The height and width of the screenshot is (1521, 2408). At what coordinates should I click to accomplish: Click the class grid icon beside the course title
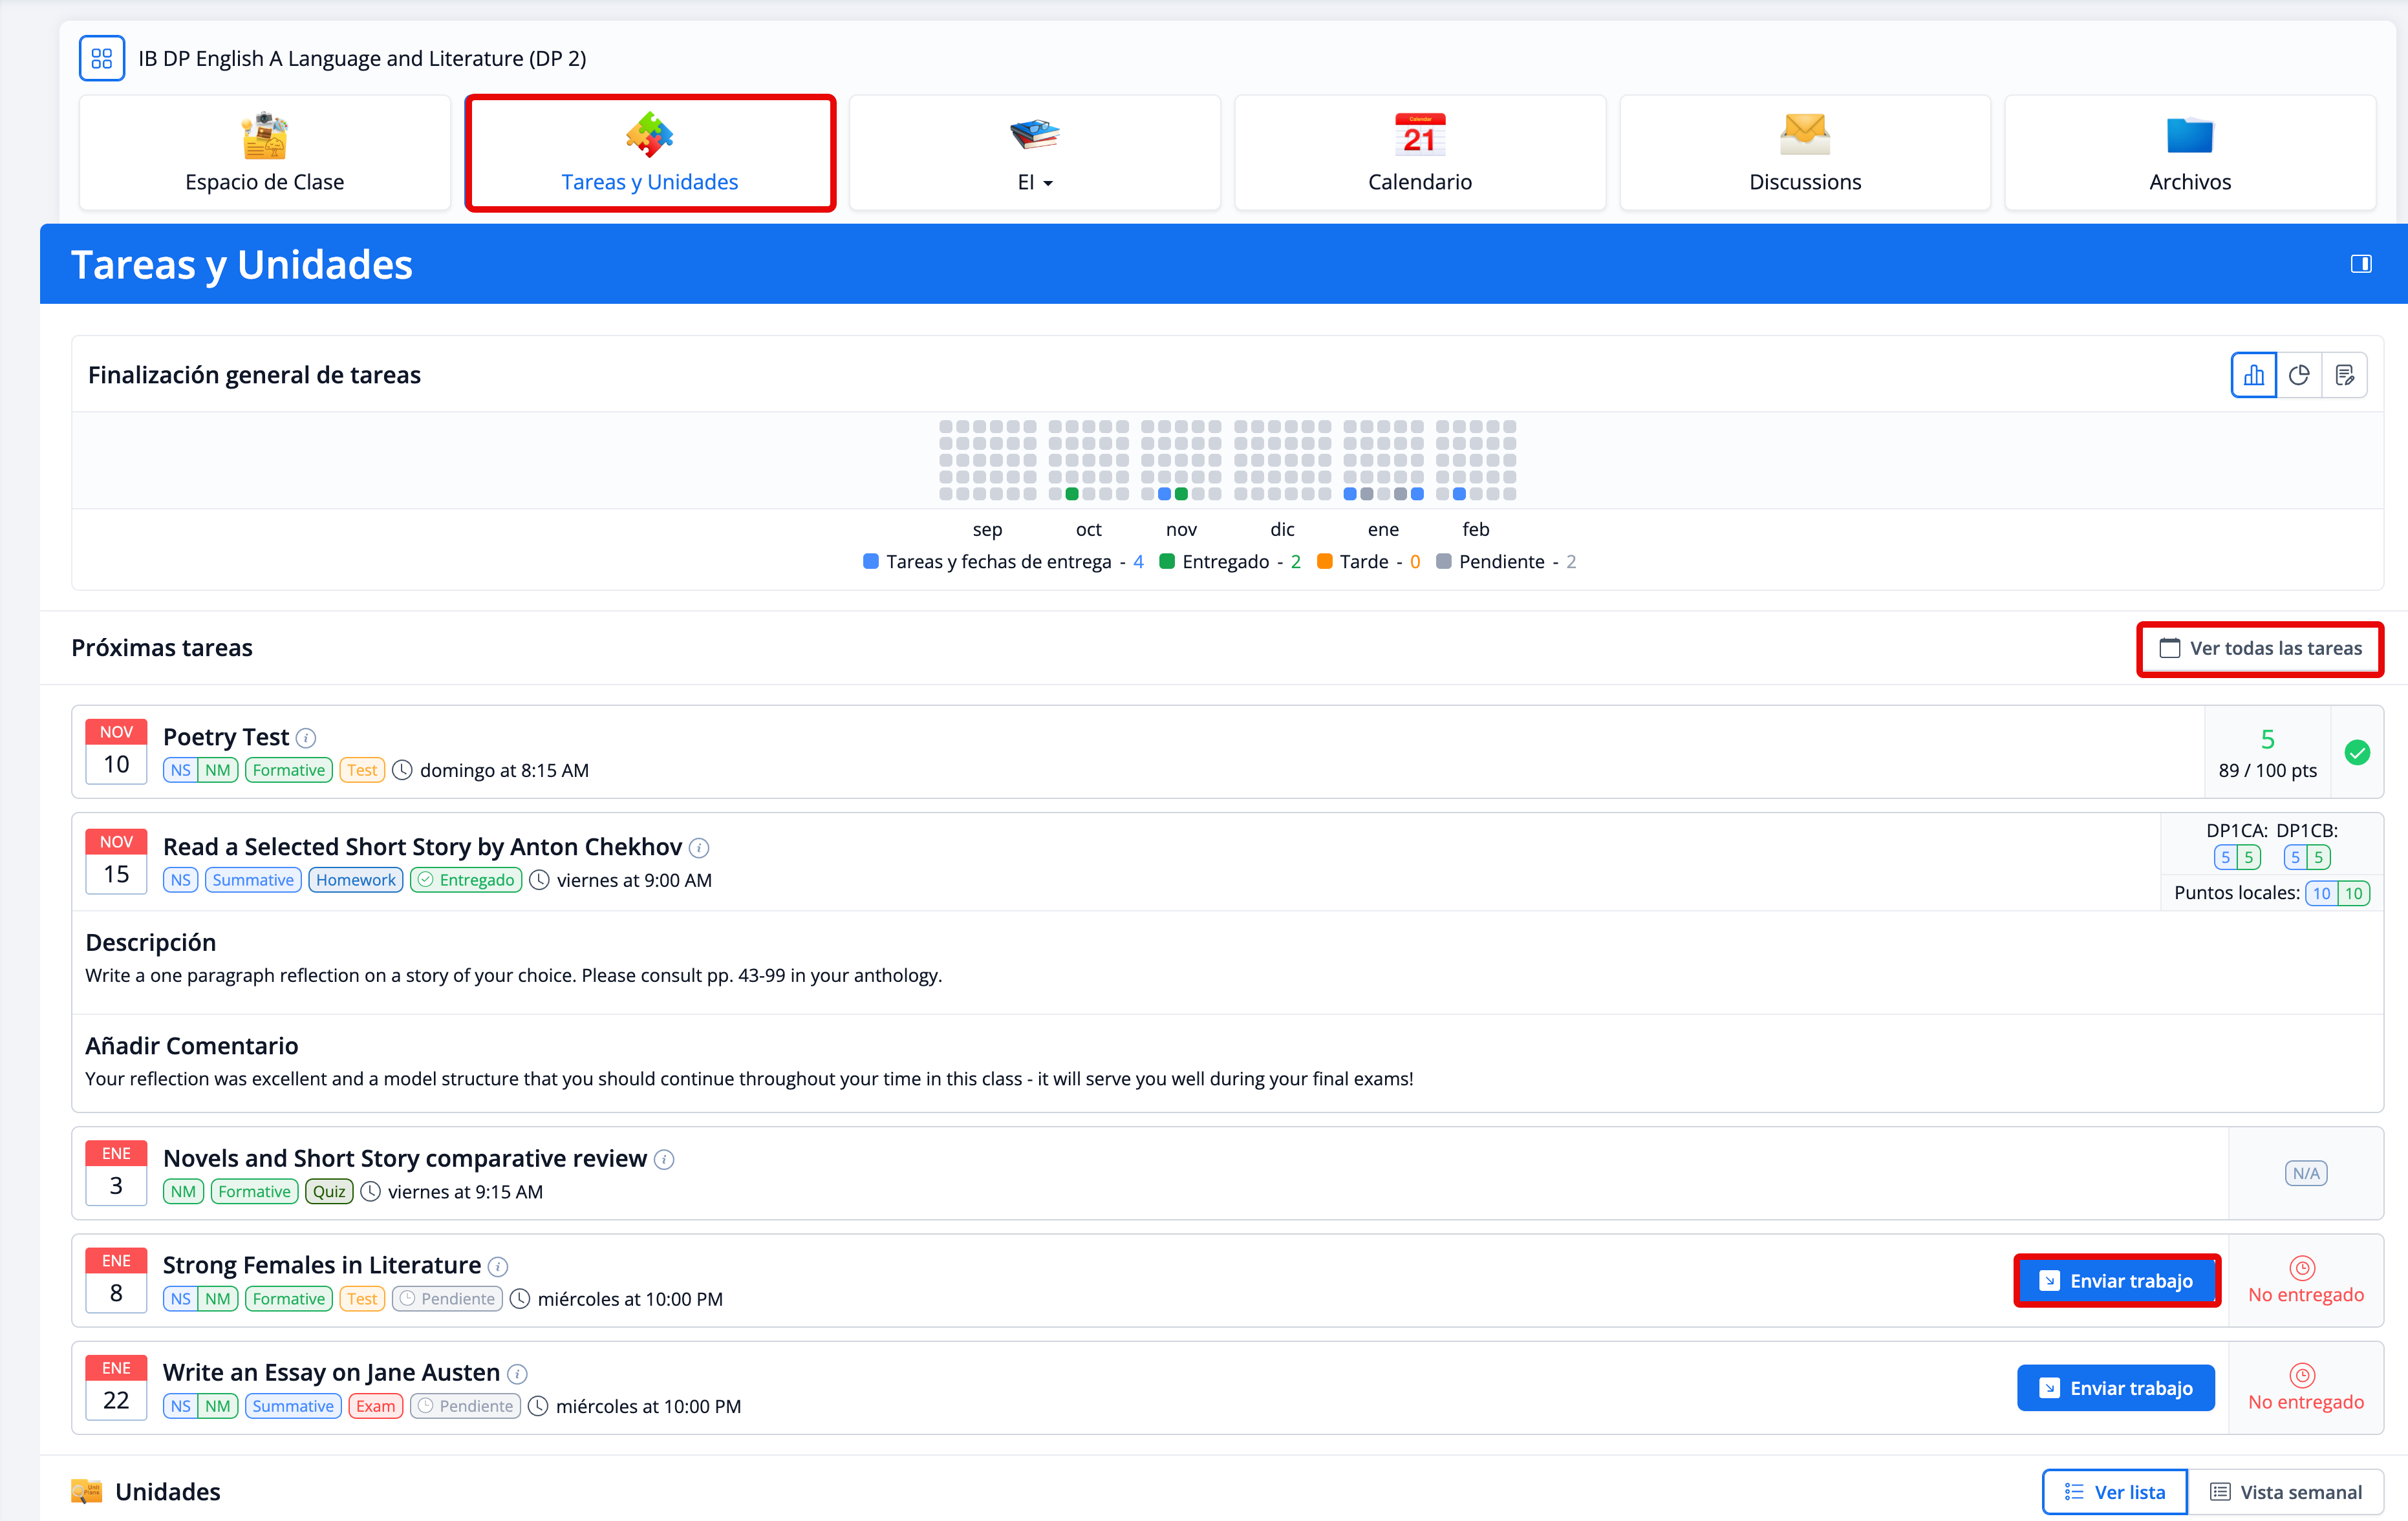101,58
